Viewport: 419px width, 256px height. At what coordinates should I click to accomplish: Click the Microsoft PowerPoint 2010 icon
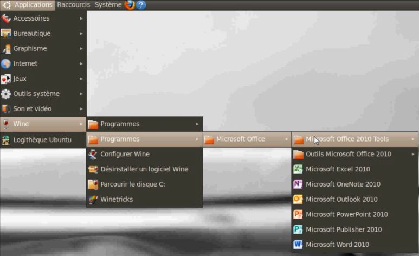(298, 215)
